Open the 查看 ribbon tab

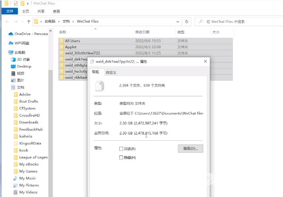56,11
